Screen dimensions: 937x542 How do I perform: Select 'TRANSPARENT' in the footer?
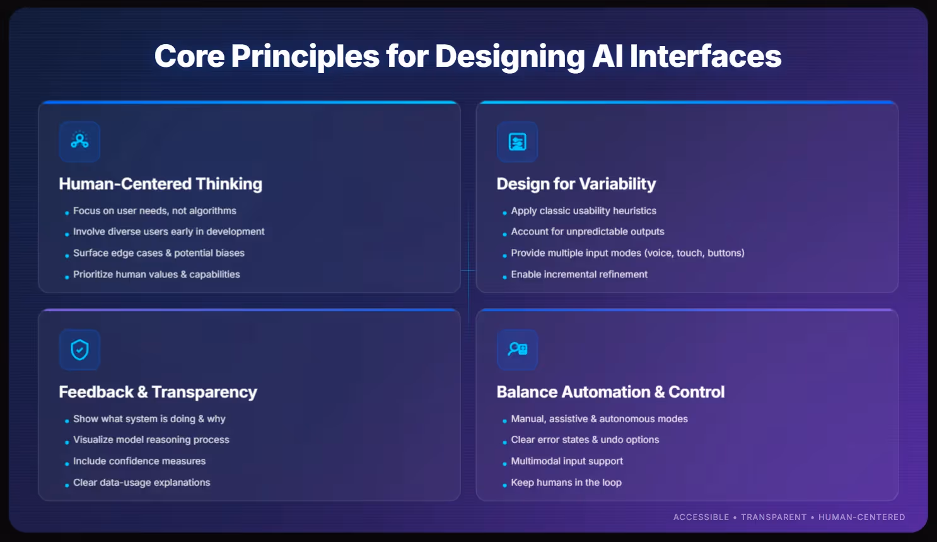click(774, 517)
